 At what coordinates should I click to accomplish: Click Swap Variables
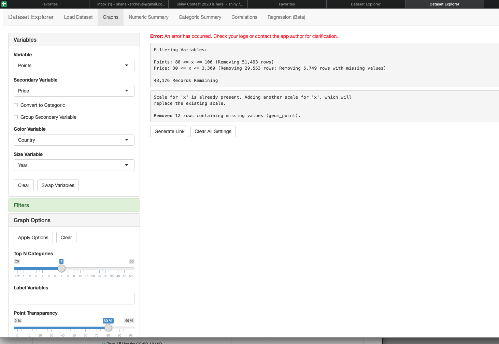pos(58,185)
